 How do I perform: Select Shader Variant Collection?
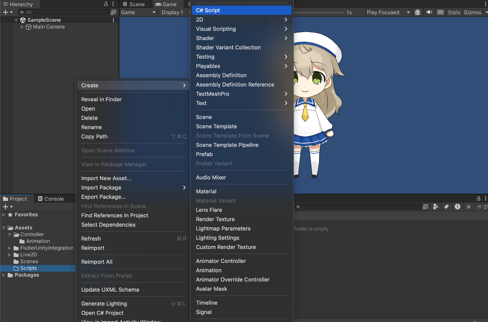pyautogui.click(x=242, y=48)
